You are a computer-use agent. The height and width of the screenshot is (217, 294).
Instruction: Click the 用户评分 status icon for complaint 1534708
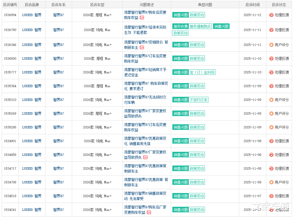tap(271, 182)
